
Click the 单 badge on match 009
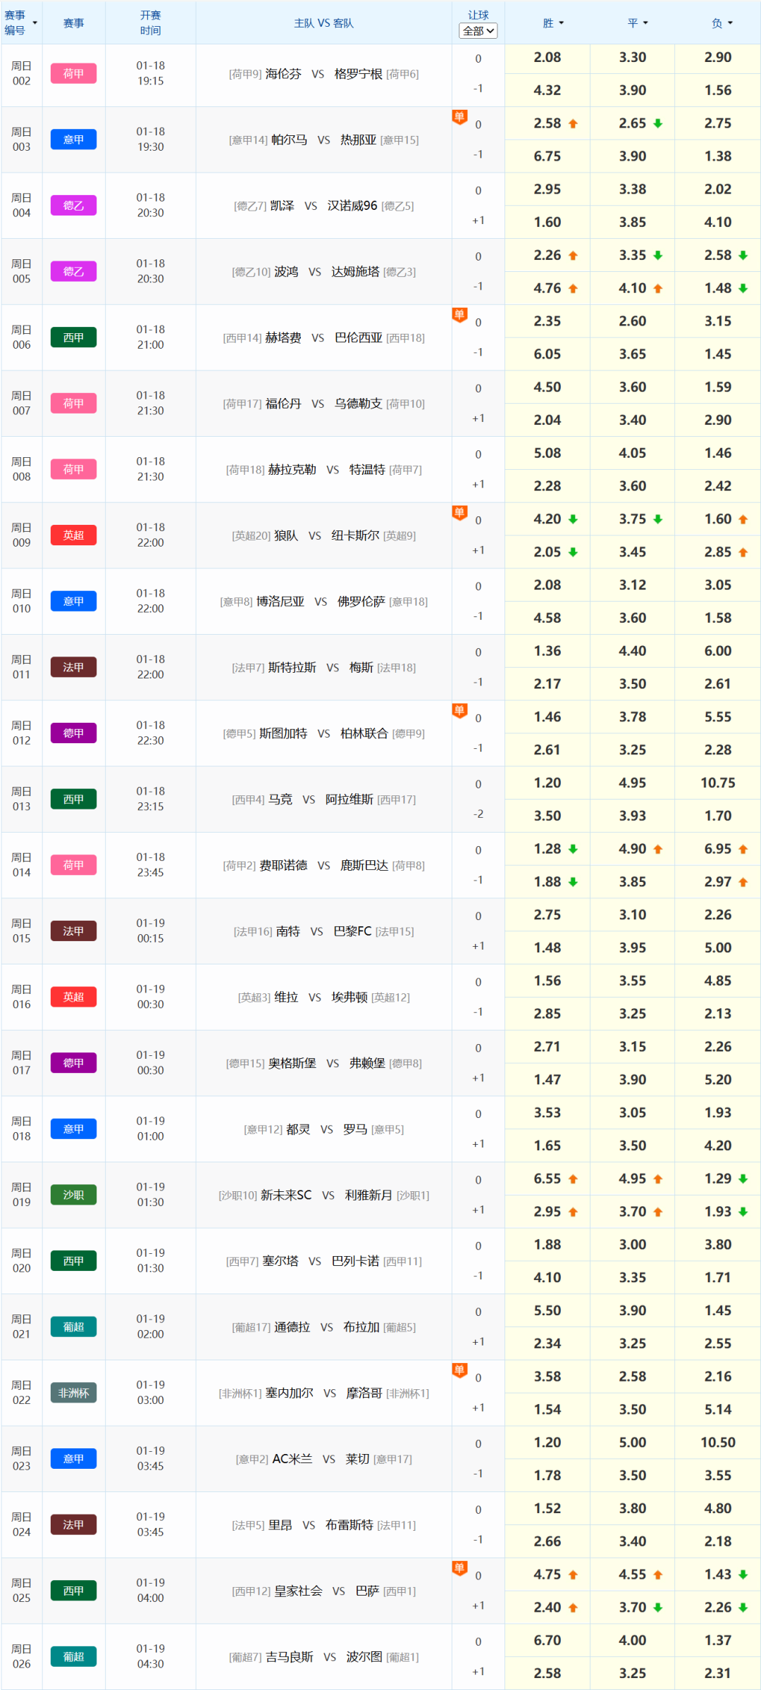[x=459, y=513]
